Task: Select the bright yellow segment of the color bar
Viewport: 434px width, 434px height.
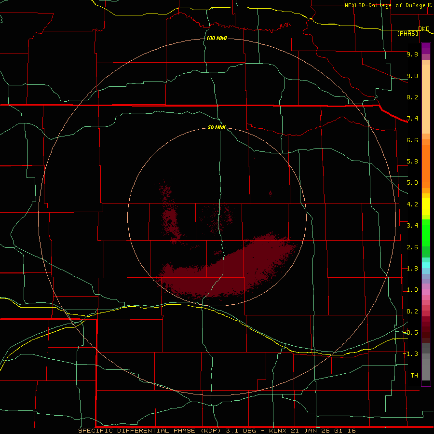Action: pyautogui.click(x=426, y=206)
